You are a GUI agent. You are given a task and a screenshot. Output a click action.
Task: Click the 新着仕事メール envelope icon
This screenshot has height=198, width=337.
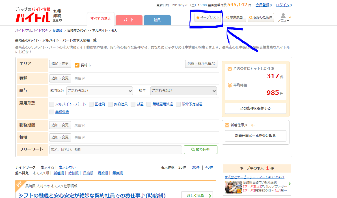pyautogui.click(x=227, y=125)
